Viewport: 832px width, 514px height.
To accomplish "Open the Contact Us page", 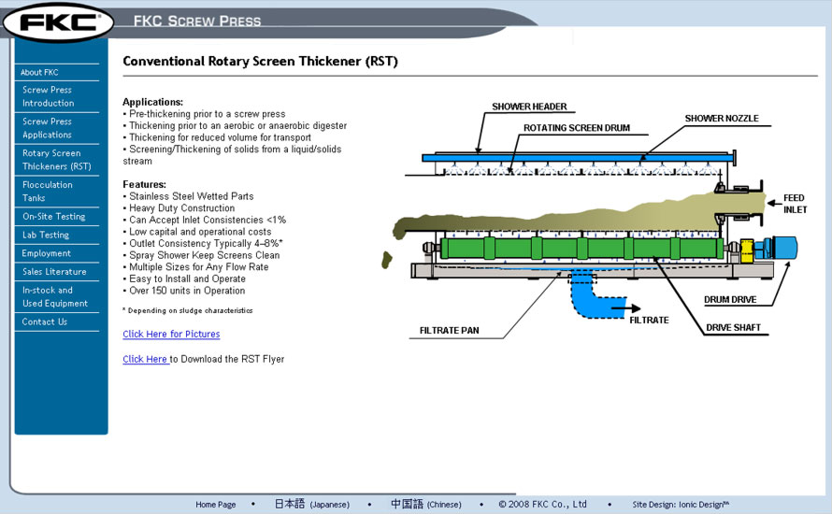I will pos(45,322).
